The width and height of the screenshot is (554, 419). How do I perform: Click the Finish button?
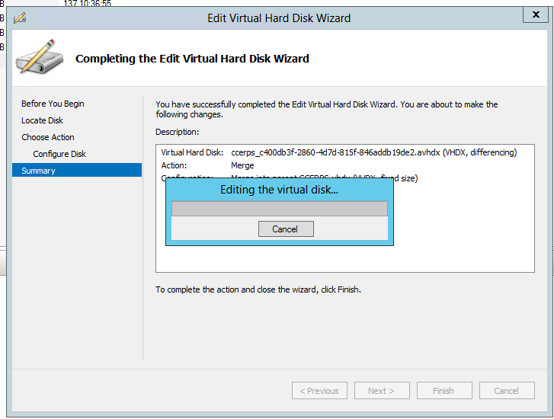(x=444, y=391)
